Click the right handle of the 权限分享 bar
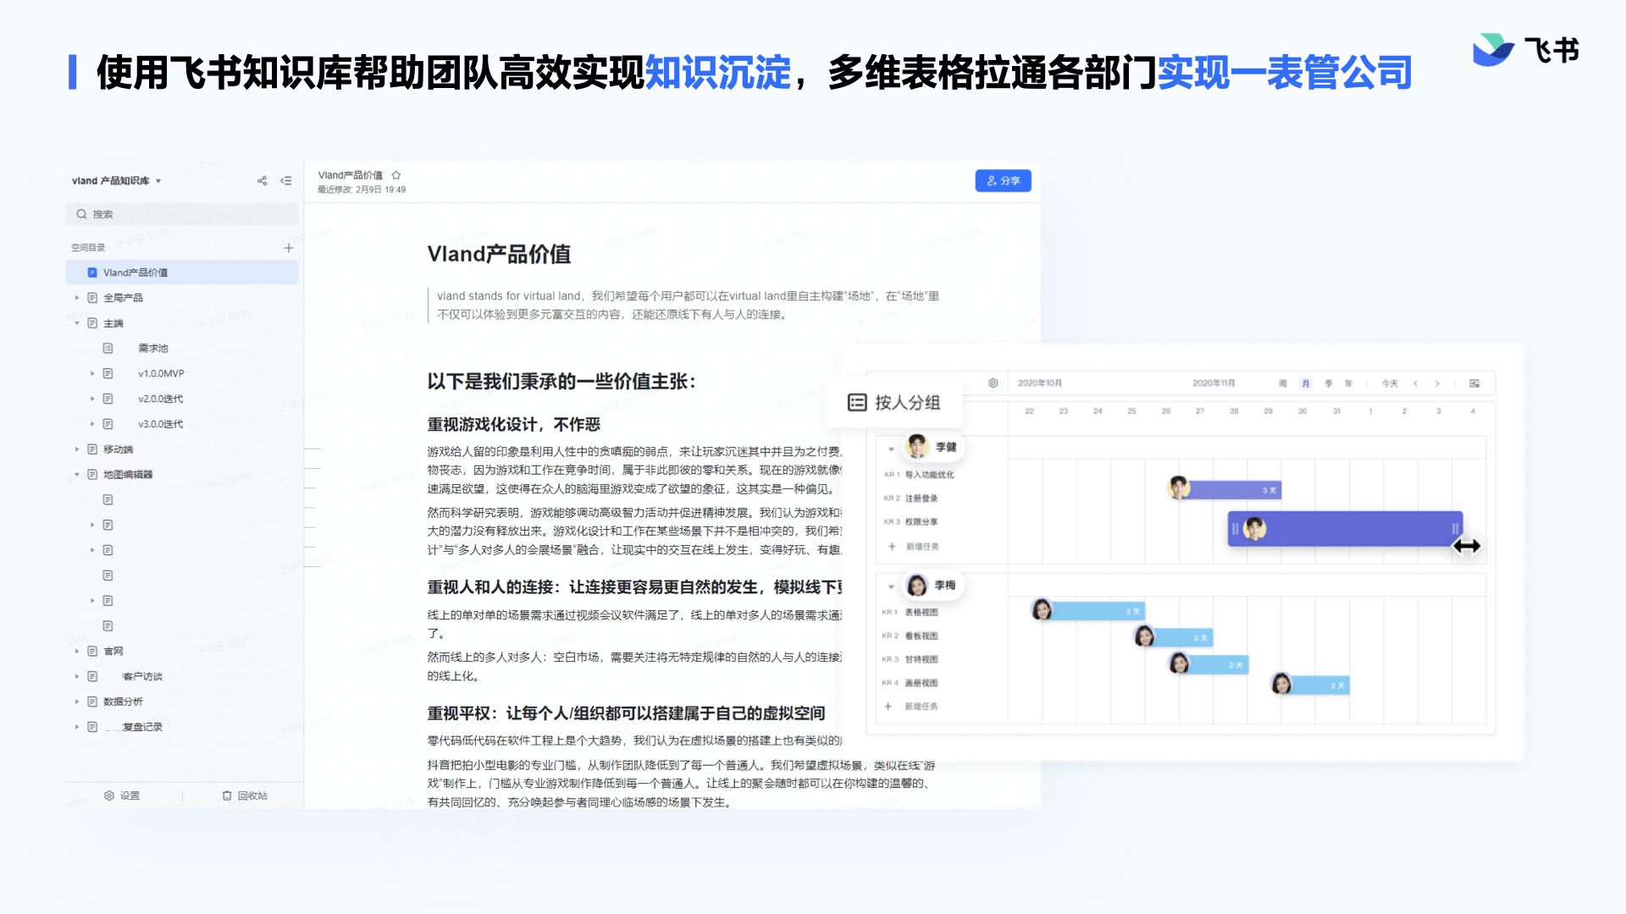This screenshot has width=1626, height=914. 1455,529
